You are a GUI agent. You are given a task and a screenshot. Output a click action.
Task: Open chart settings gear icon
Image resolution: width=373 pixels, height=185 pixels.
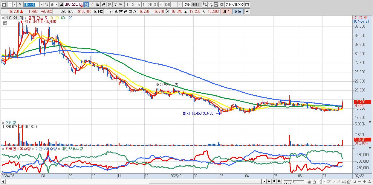pyautogui.click(x=222, y=4)
